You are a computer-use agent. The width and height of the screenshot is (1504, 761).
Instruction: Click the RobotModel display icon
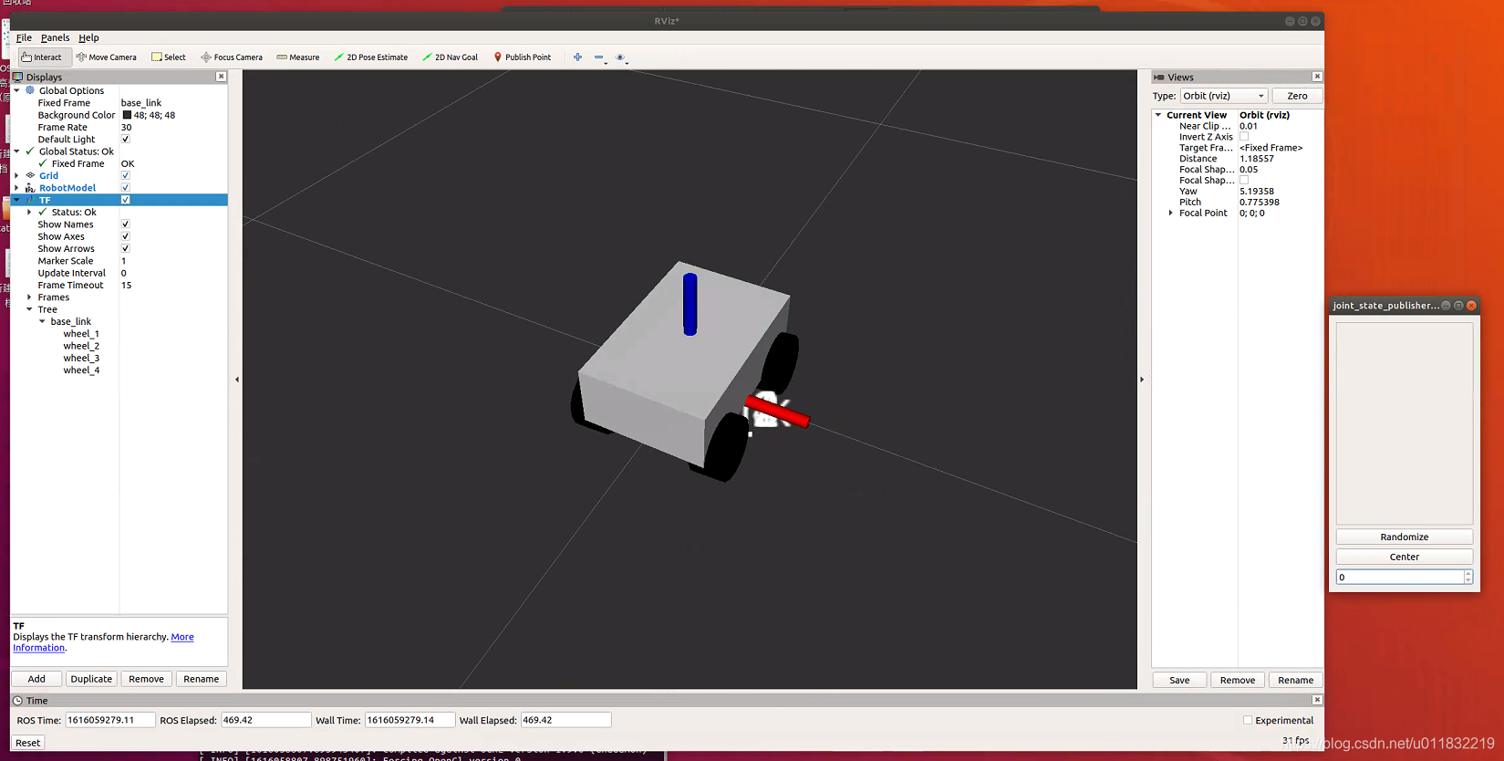pos(30,188)
